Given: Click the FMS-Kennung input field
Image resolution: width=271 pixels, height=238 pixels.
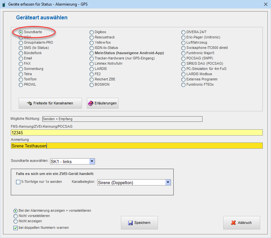Looking at the screenshot, I should click(136, 133).
